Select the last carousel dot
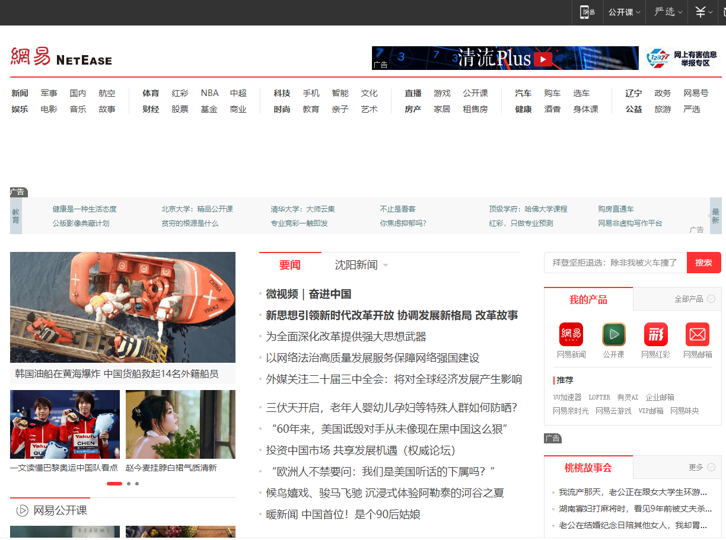The width and height of the screenshot is (726, 540). (137, 484)
